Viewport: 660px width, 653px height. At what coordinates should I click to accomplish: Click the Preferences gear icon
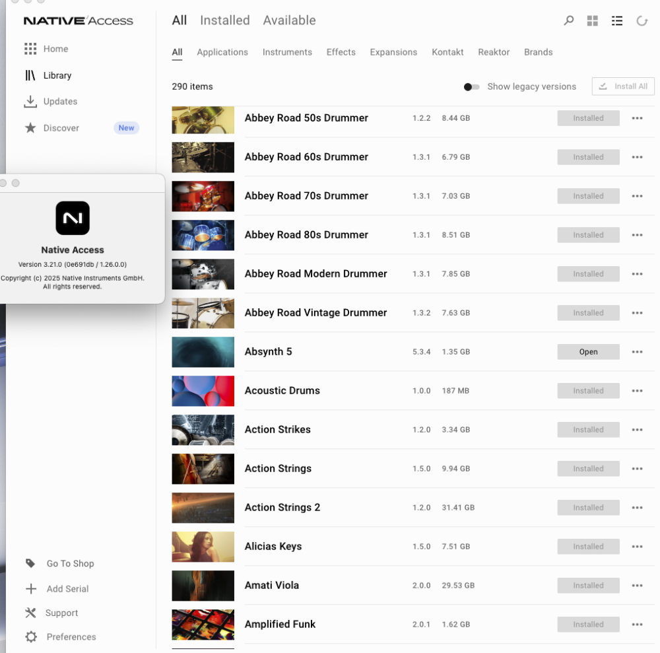[x=31, y=636]
